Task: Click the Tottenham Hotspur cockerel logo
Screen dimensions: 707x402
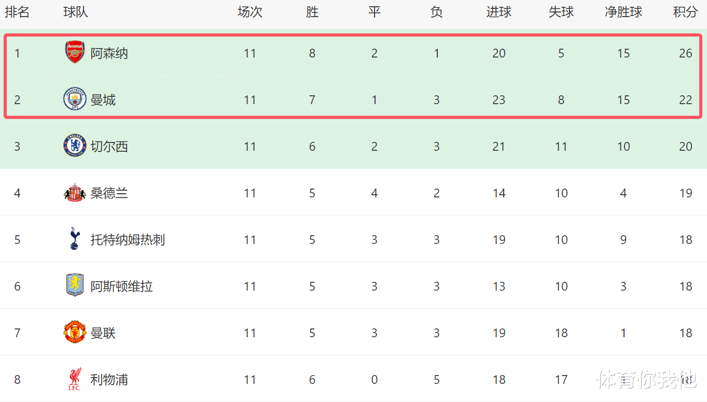Action: pyautogui.click(x=75, y=239)
